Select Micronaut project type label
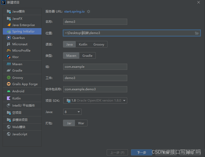This screenshot has width=205, height=157. (20, 44)
